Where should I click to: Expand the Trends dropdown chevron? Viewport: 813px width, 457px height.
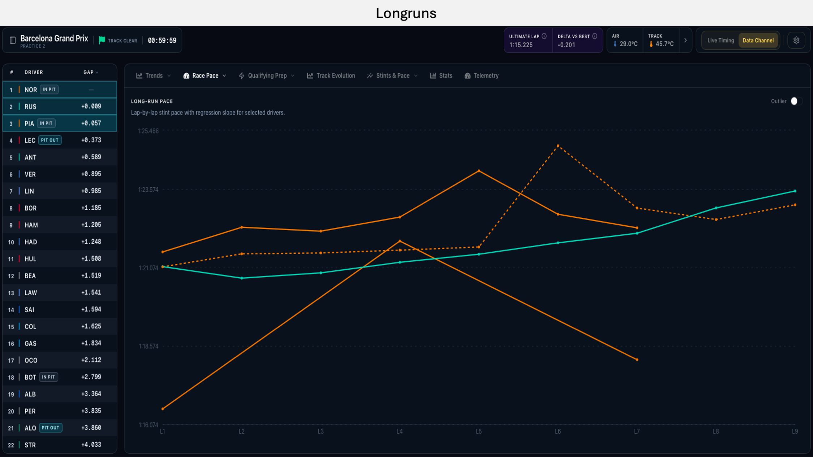tap(169, 76)
